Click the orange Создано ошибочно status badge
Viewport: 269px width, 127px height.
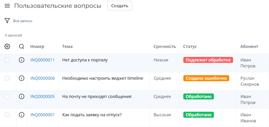[x=206, y=78]
